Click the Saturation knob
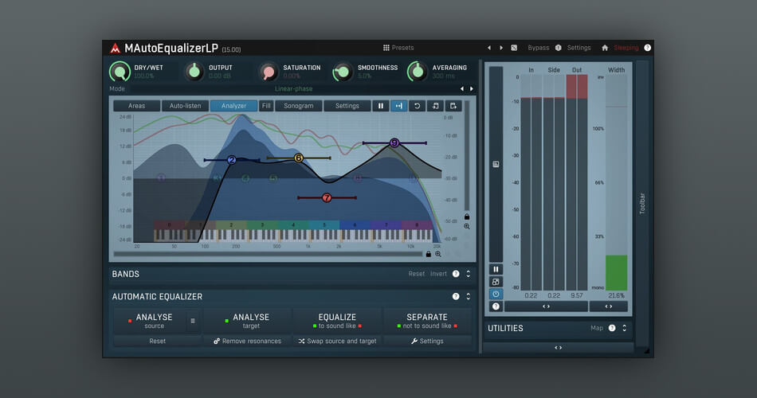The width and height of the screenshot is (757, 398). (x=269, y=72)
